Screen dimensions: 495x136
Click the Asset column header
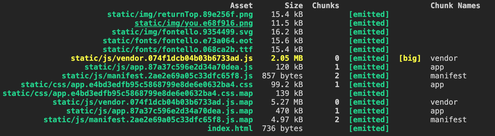click(241, 6)
